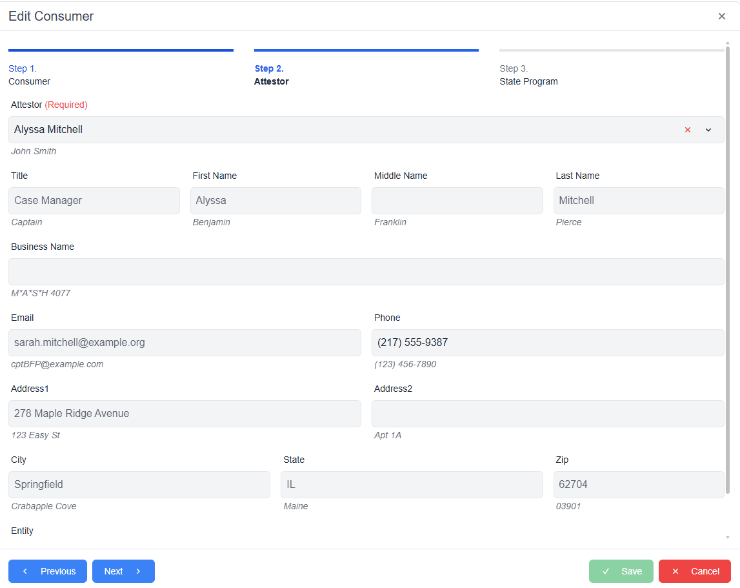The image size is (740, 588).
Task: Jump to Step 3 State Program
Action: pyautogui.click(x=611, y=68)
